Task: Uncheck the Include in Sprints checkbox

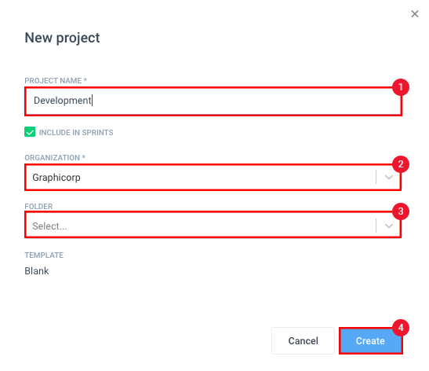Action: (x=30, y=132)
